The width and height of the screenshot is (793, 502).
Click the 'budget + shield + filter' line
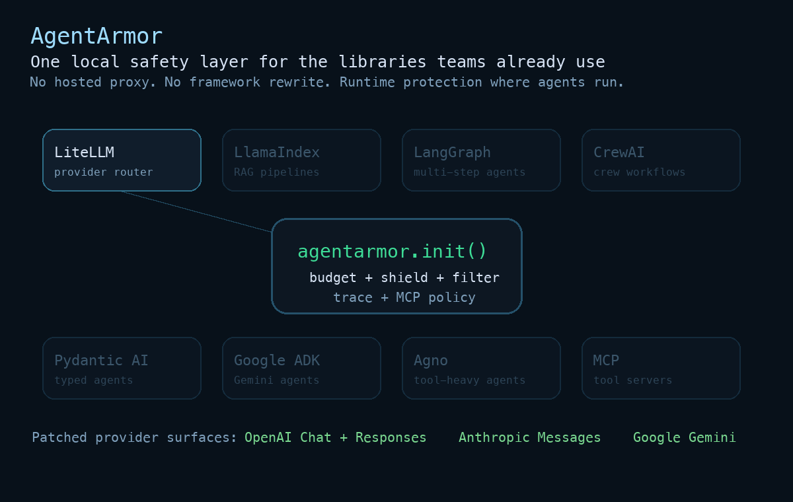point(404,277)
